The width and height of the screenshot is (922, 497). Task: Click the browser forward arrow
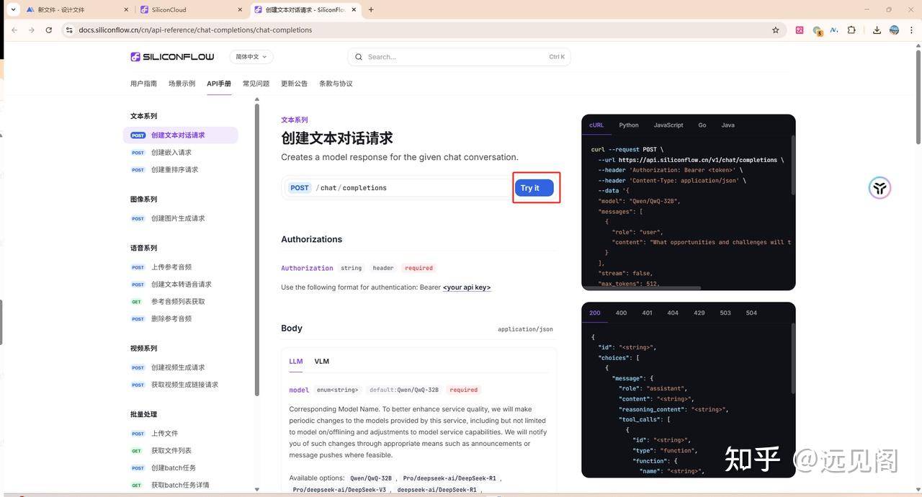(31, 30)
